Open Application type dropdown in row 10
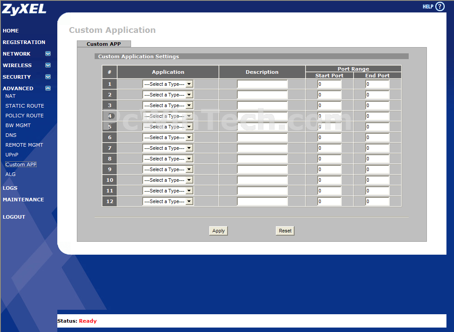This screenshot has width=454, height=332. pyautogui.click(x=168, y=180)
